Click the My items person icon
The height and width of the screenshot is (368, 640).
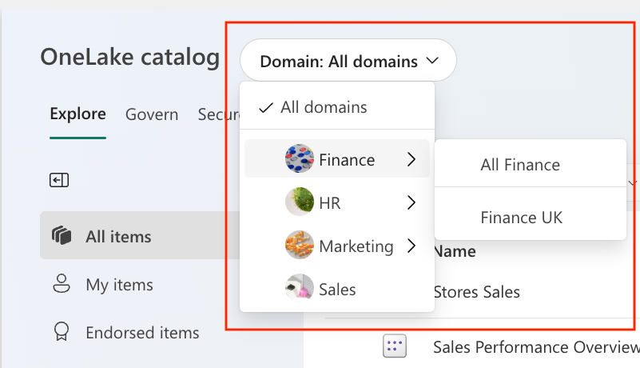point(61,284)
